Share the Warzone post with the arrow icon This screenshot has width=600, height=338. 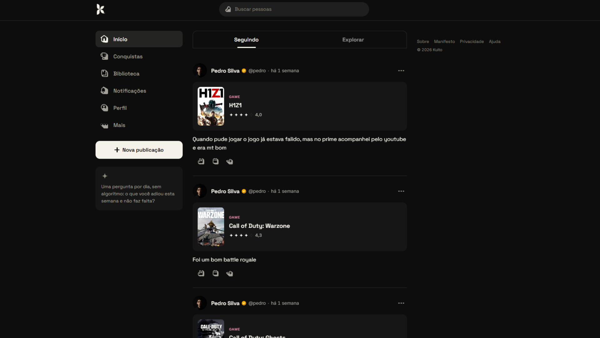tap(230, 274)
